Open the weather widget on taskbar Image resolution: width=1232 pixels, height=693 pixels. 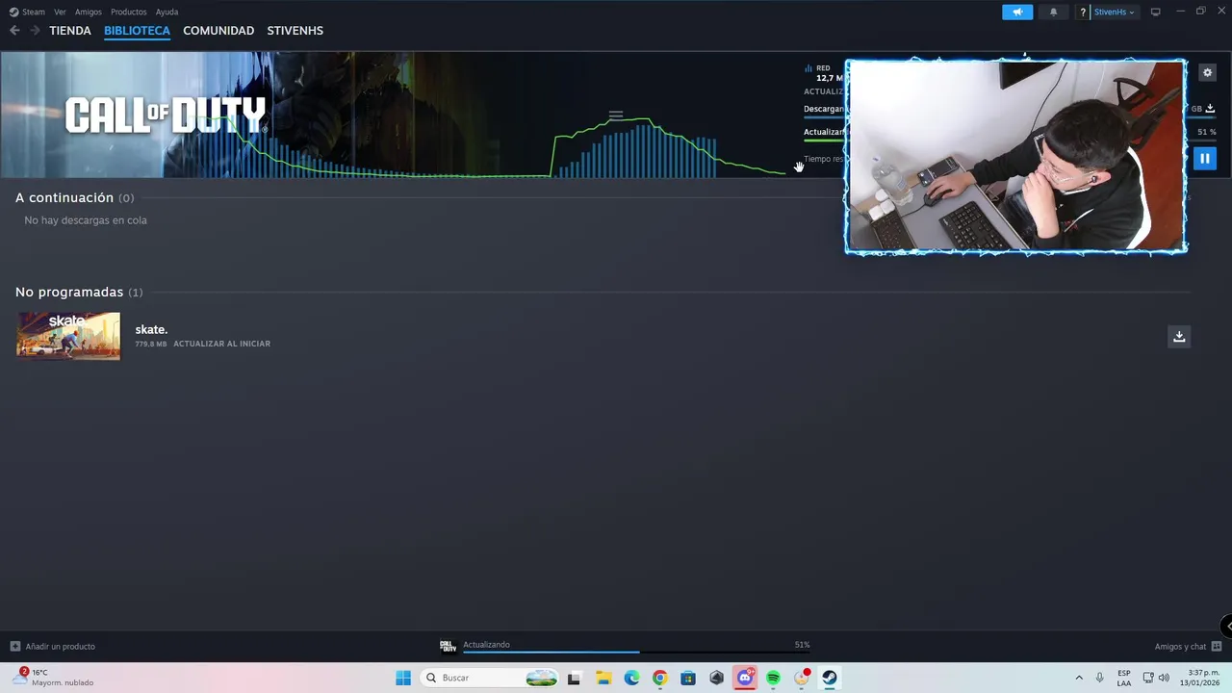click(x=54, y=678)
